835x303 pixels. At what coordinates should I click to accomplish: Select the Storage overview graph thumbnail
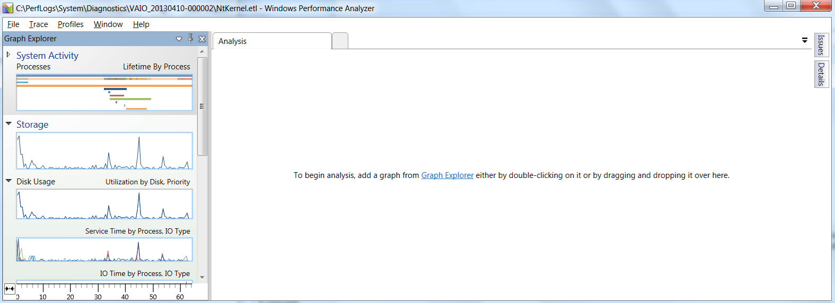coord(104,151)
